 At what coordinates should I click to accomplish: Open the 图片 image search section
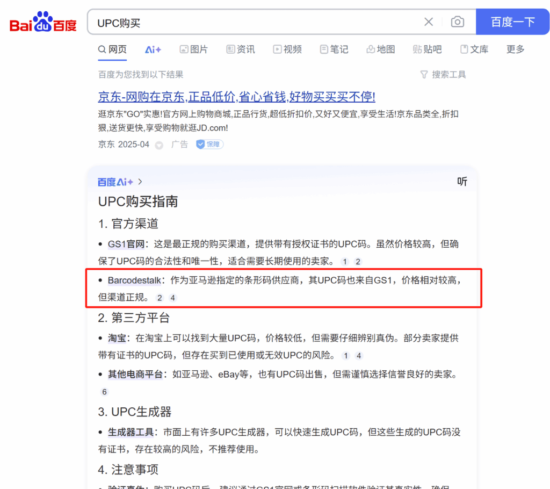point(194,49)
